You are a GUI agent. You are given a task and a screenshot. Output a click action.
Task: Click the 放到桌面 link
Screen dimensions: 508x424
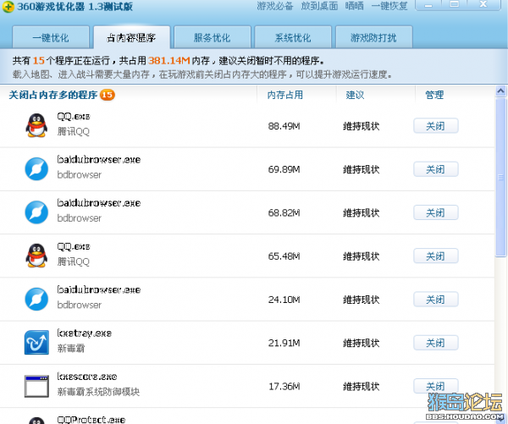point(319,6)
